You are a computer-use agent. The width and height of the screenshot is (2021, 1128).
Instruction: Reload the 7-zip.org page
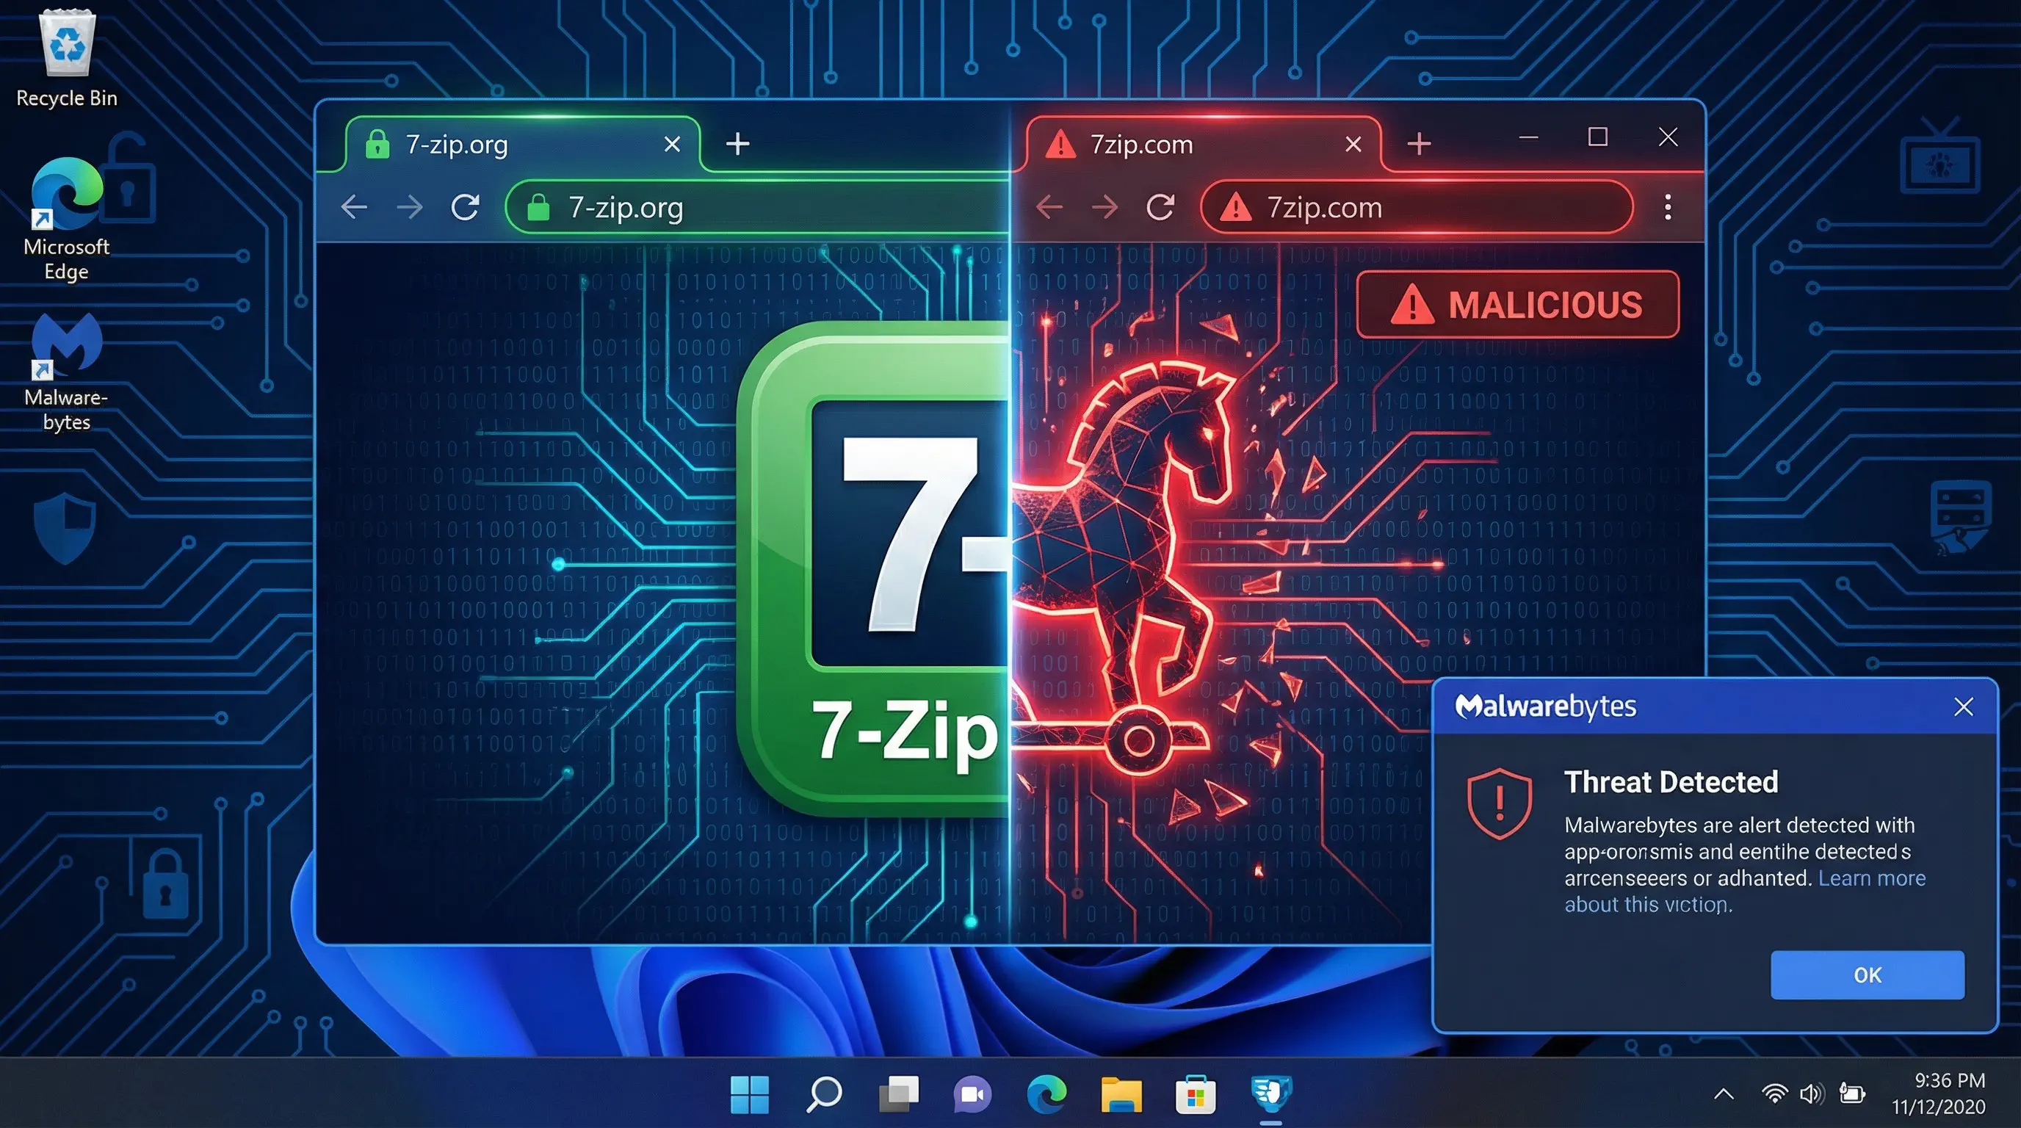[466, 207]
